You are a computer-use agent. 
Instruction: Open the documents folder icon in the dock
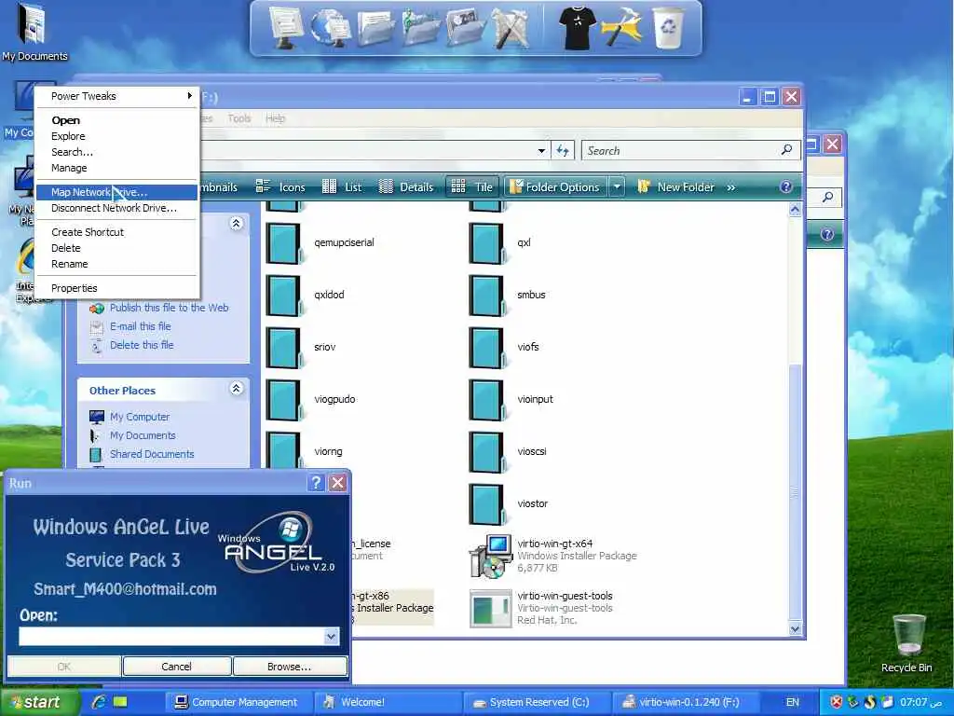(x=376, y=28)
